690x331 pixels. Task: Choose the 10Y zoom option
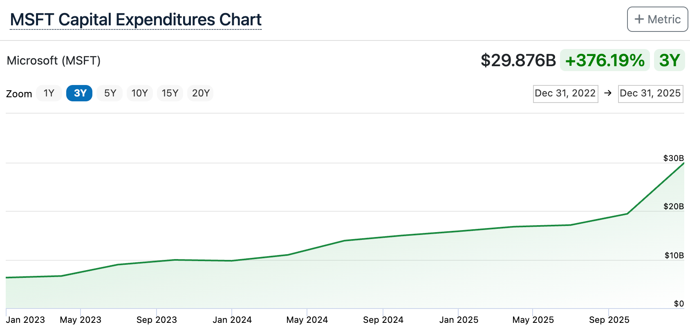139,93
